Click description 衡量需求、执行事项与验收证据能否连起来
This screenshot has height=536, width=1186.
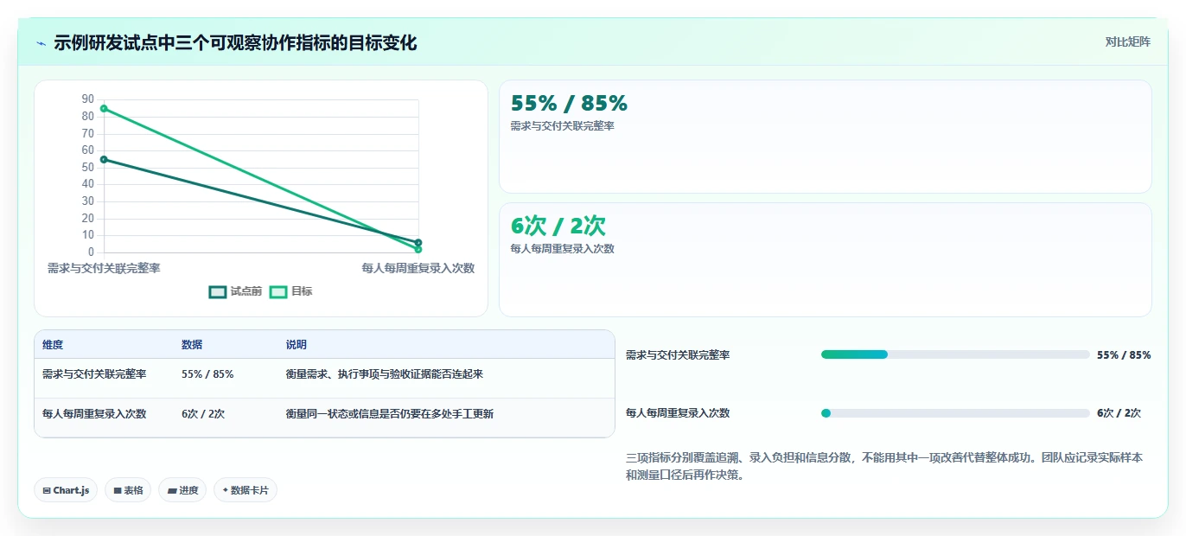click(x=385, y=374)
